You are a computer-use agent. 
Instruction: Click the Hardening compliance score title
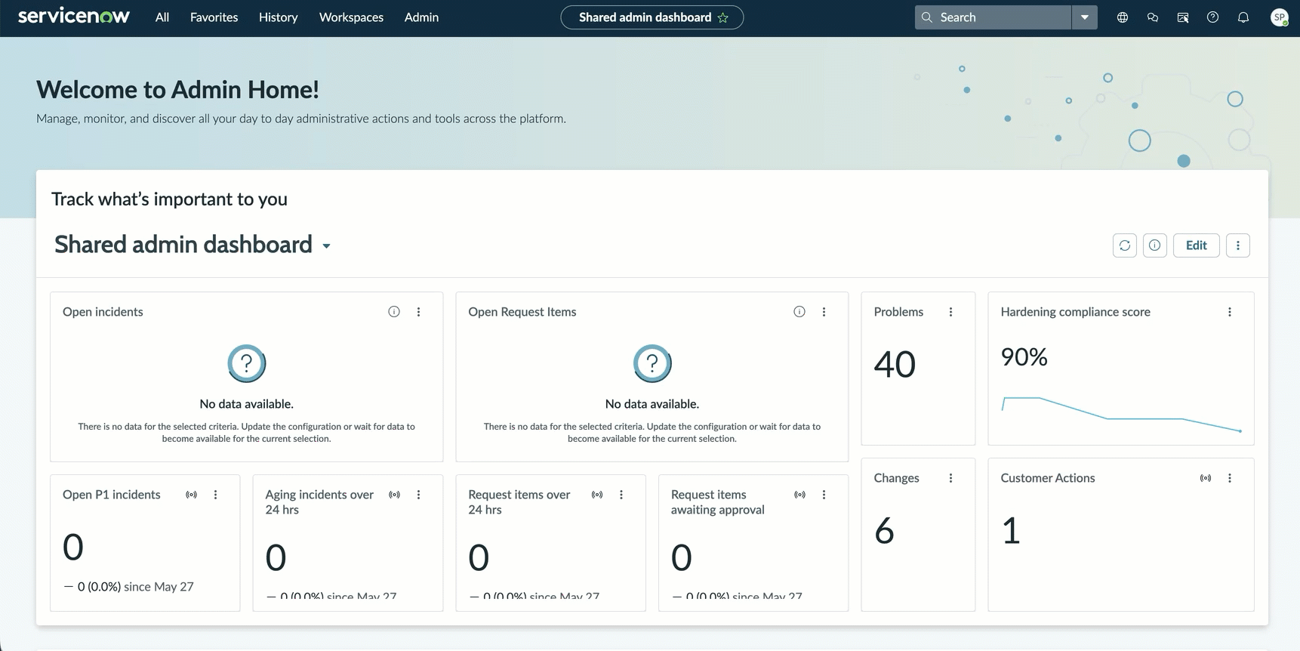click(x=1076, y=312)
